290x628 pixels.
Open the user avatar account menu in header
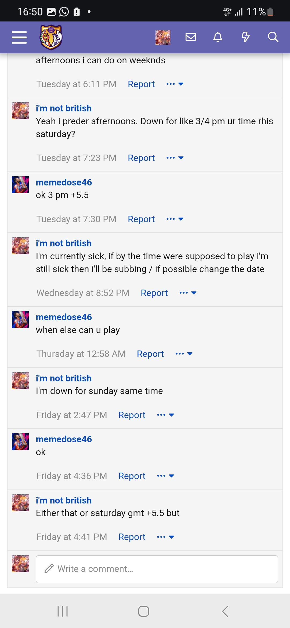tap(163, 37)
